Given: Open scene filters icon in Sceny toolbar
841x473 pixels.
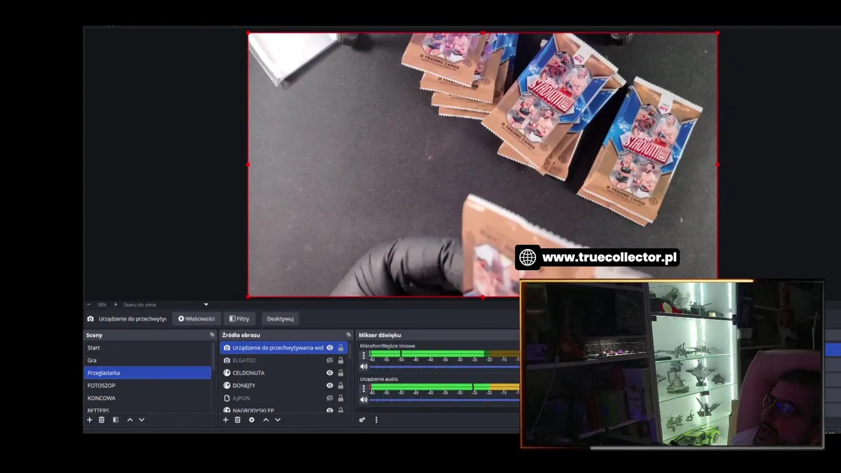Looking at the screenshot, I should pos(115,420).
